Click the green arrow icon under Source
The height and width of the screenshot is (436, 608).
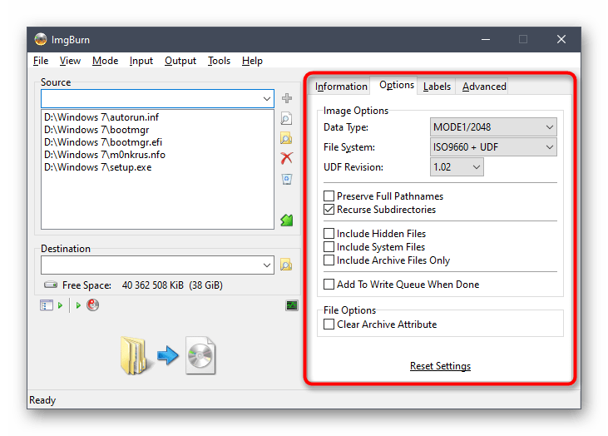[x=287, y=220]
